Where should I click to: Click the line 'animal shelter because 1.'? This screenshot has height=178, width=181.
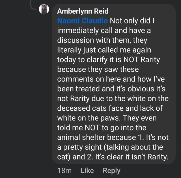click(101, 137)
